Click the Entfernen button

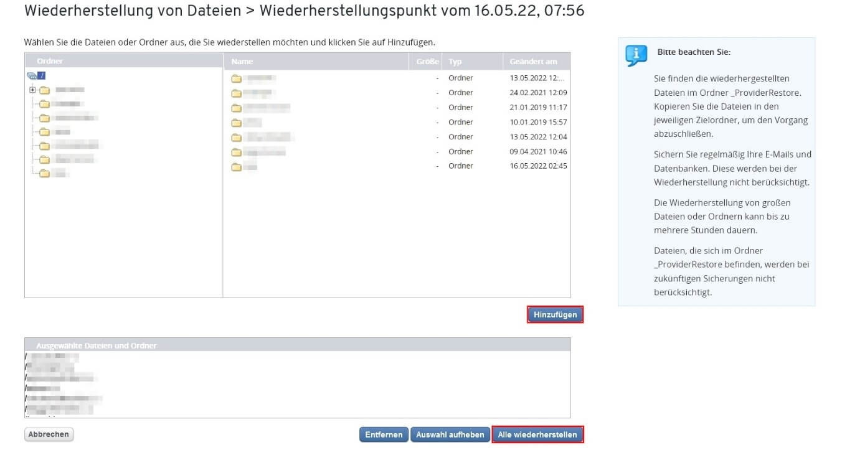coord(384,434)
